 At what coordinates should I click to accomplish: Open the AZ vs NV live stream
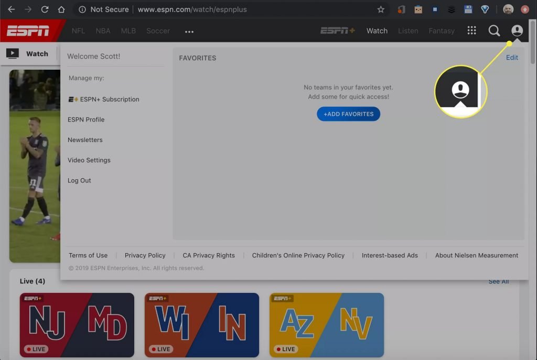[x=327, y=325]
